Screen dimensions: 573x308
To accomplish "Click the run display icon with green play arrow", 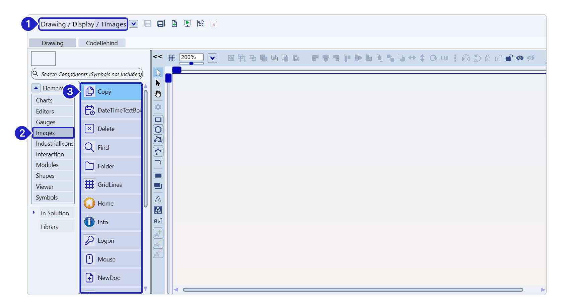I will [188, 24].
